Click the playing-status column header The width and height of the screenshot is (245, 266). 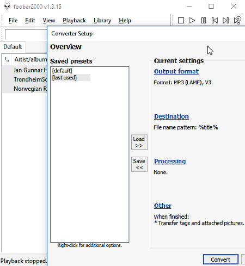pos(7,59)
